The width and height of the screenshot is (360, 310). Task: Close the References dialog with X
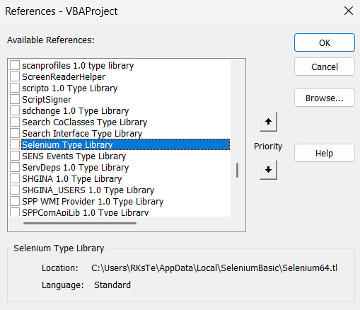click(349, 11)
